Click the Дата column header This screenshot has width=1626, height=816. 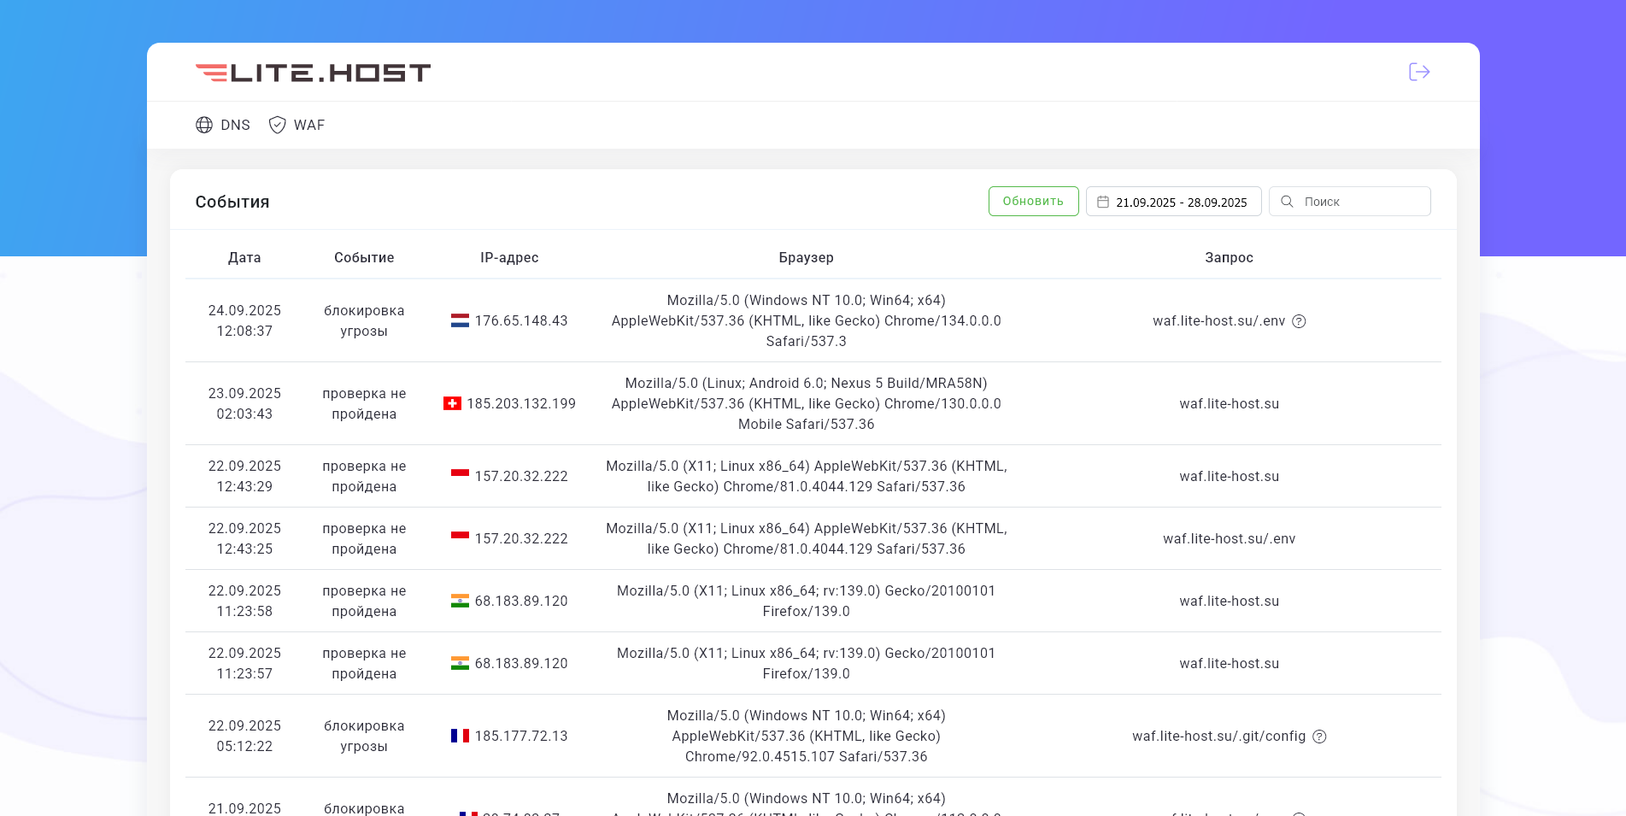click(244, 257)
